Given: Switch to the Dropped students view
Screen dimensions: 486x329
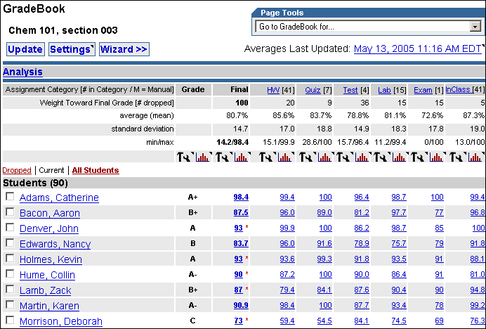Looking at the screenshot, I should point(17,170).
